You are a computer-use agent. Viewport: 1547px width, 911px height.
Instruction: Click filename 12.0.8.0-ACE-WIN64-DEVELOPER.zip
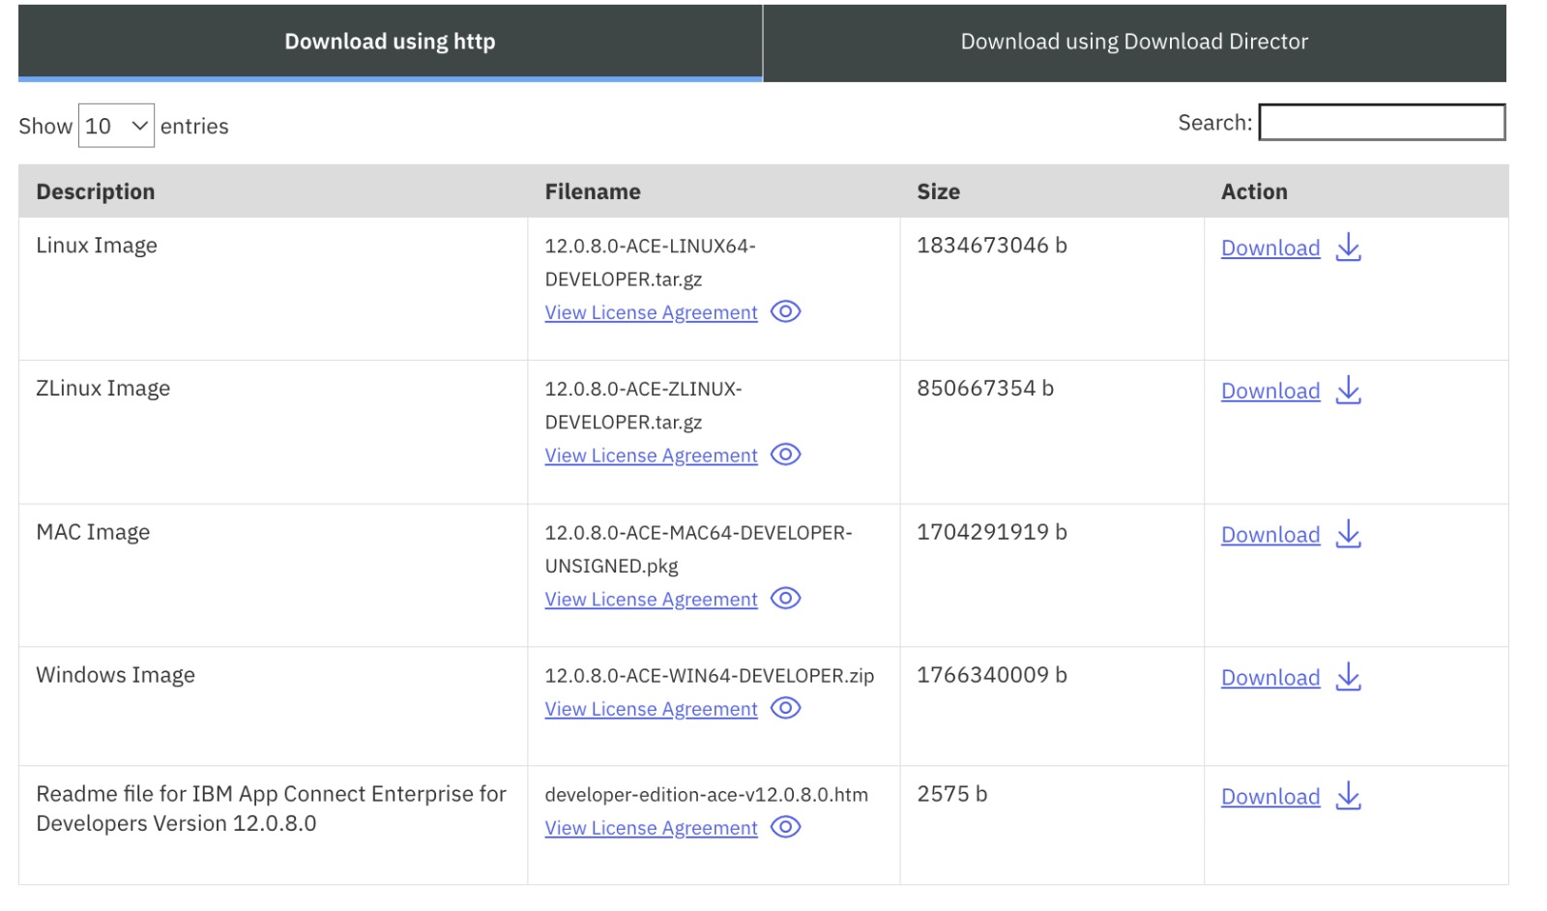[709, 676]
